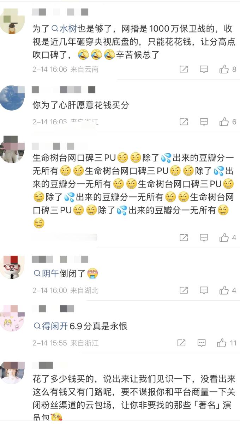Open avatar of 花了多少钱买的 commenter

tap(12, 372)
